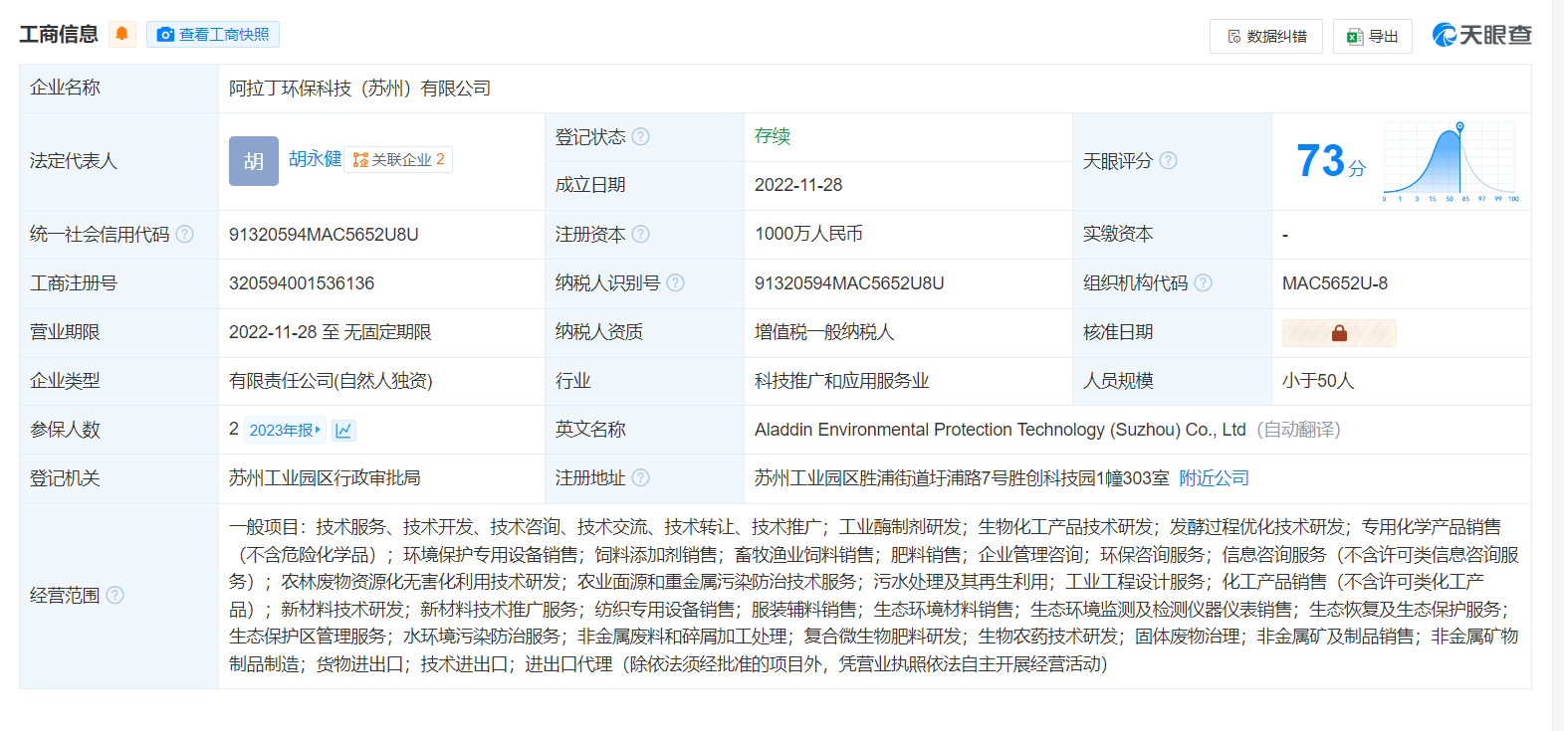Click the 胡 avatar thumbnail
Image resolution: width=1564 pixels, height=731 pixels.
click(254, 161)
